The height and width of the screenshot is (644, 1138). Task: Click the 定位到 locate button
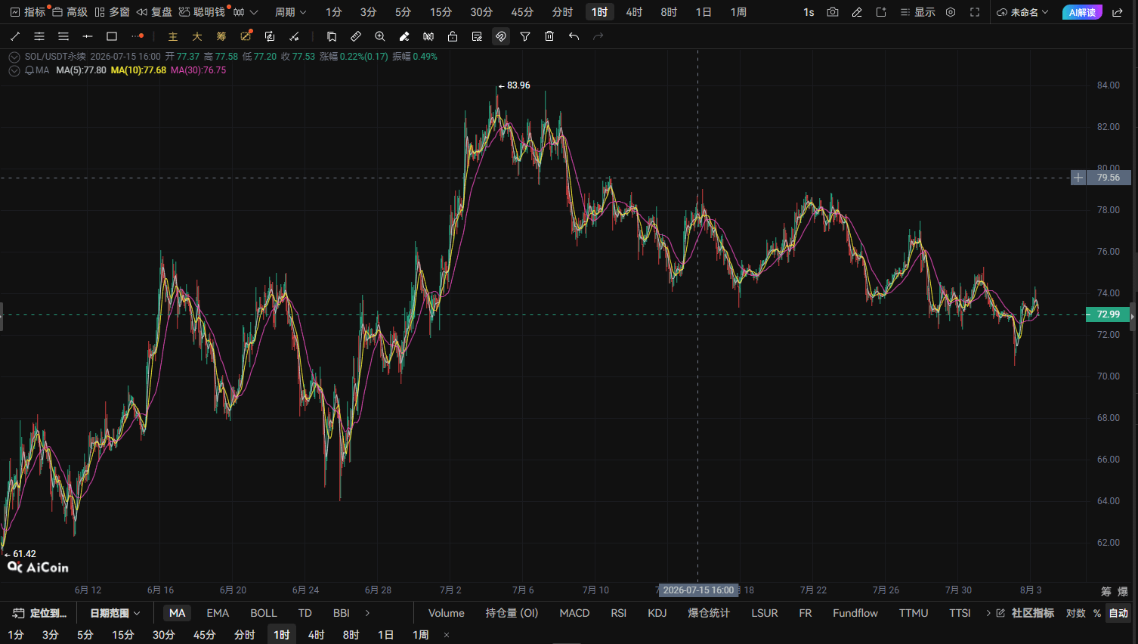click(40, 613)
